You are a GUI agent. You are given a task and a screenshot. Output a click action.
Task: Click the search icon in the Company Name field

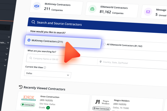[31, 58]
